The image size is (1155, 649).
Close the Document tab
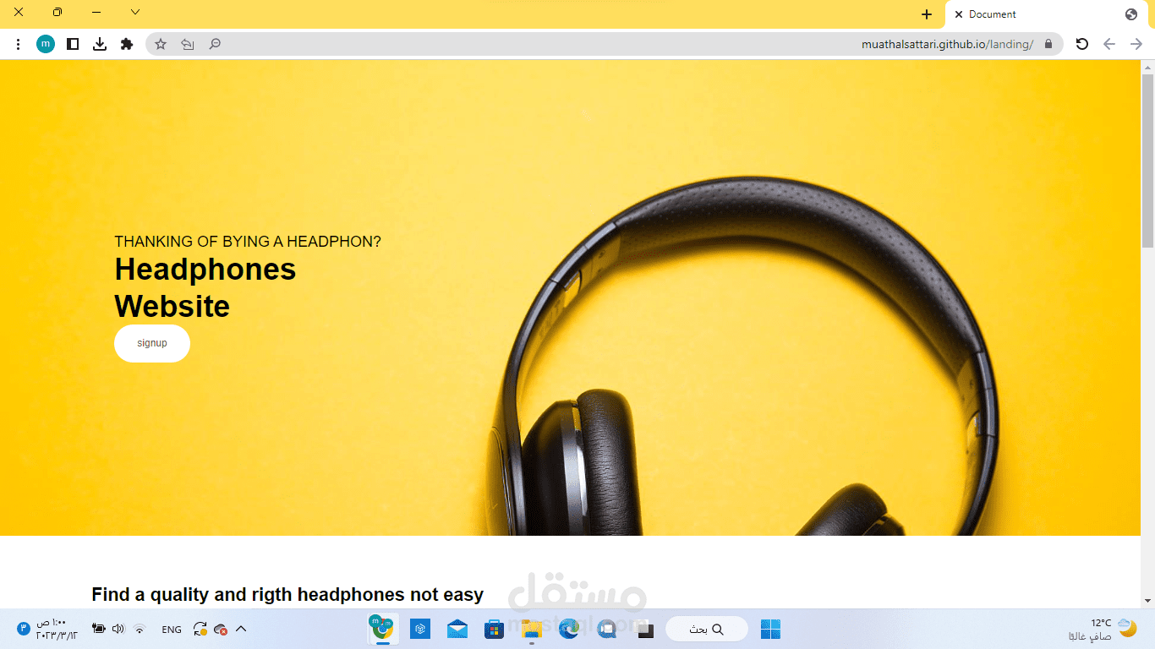click(x=959, y=14)
